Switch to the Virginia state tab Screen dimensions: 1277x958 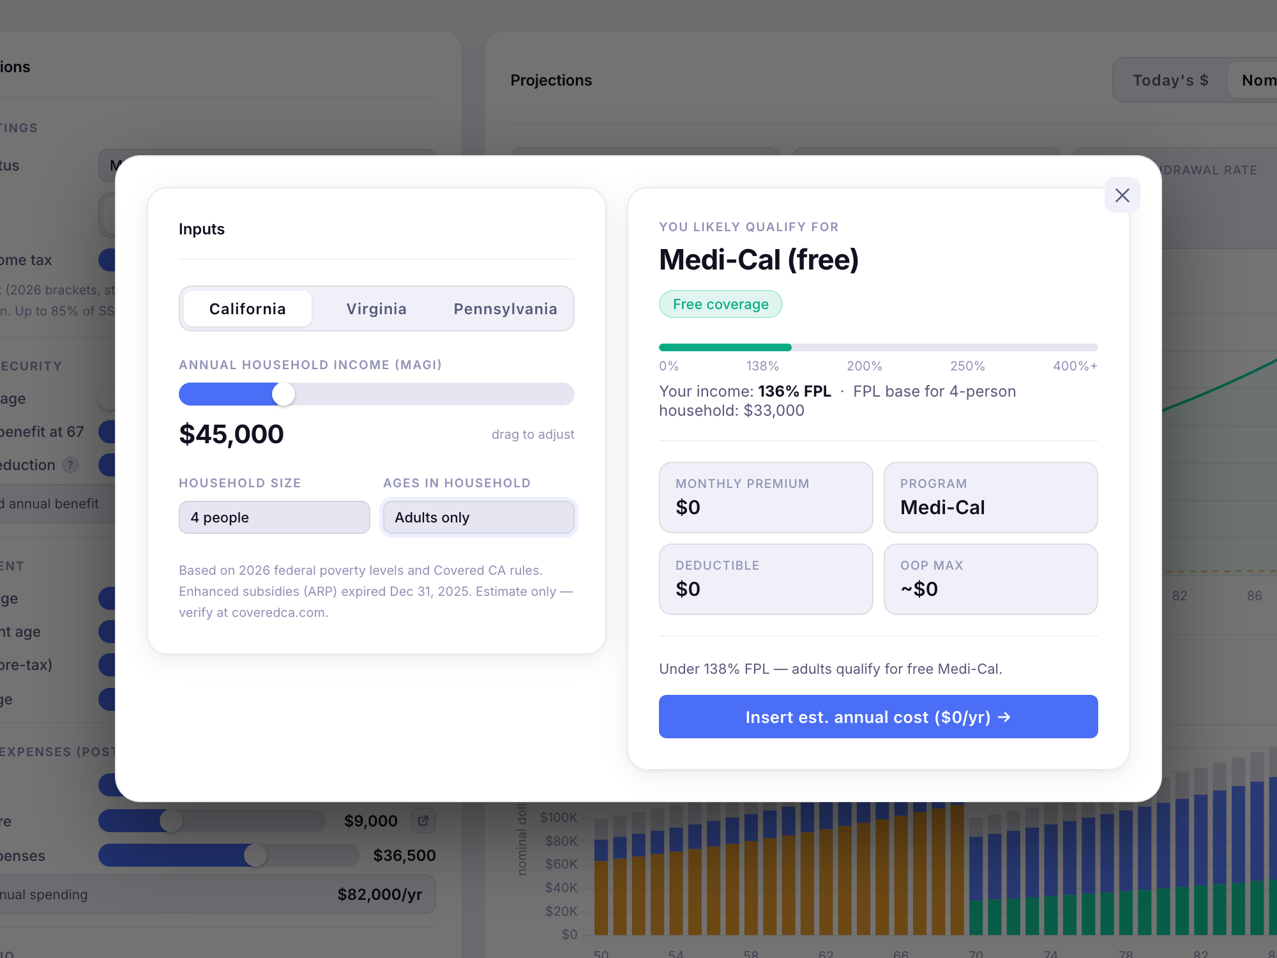coord(376,309)
